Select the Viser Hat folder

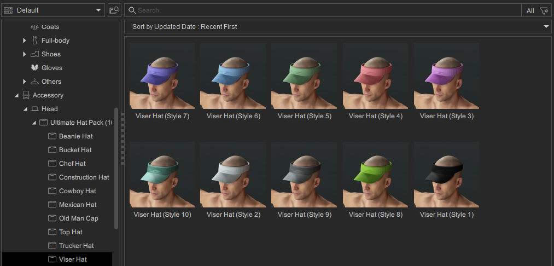click(73, 259)
